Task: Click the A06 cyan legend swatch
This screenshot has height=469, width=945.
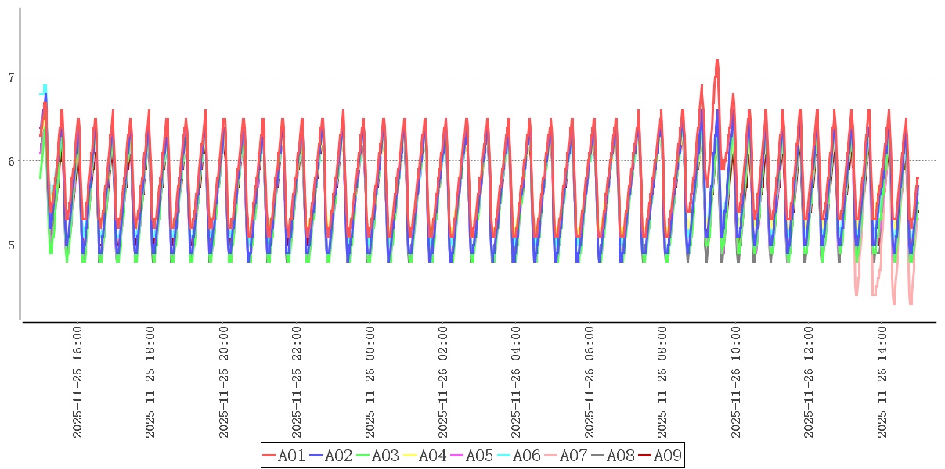Action: pos(504,456)
